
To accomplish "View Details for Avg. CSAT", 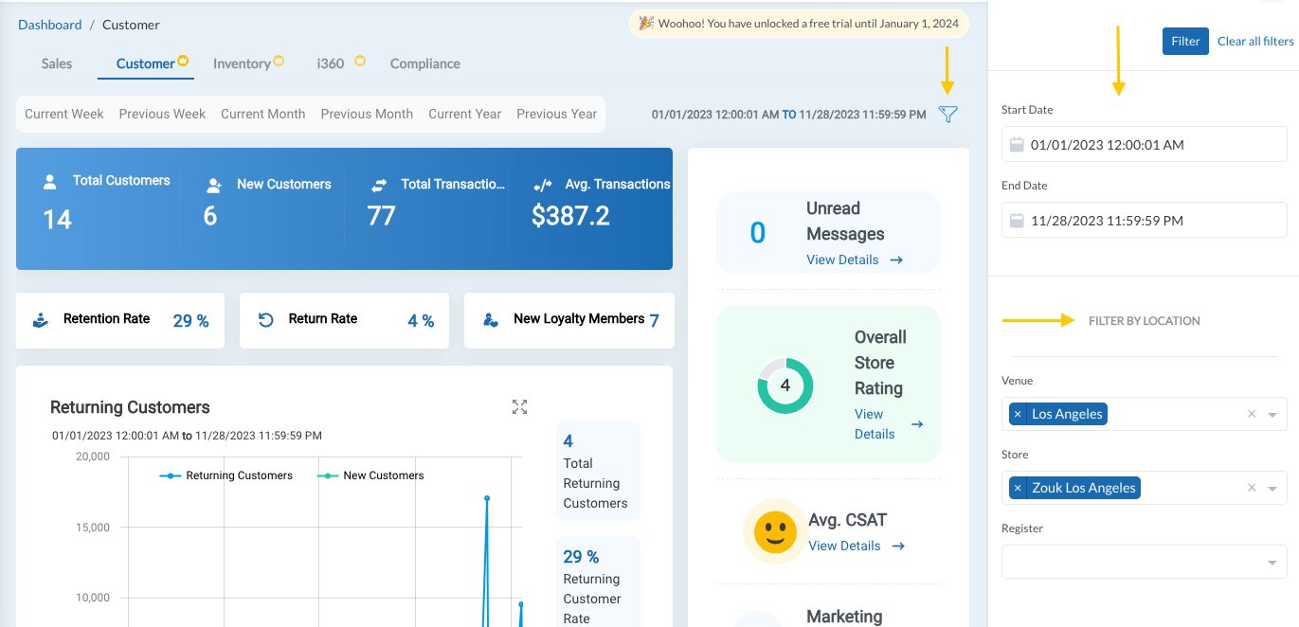I will 857,546.
